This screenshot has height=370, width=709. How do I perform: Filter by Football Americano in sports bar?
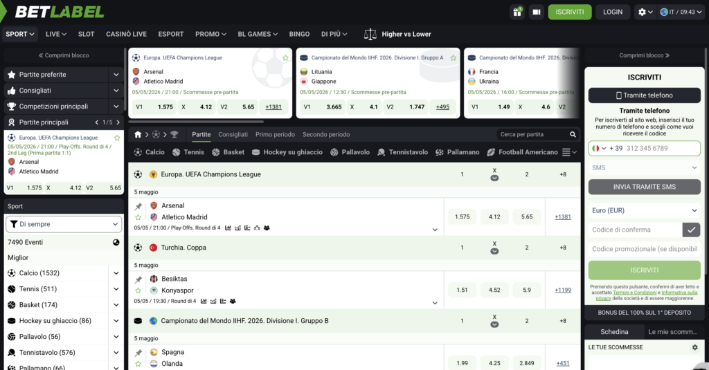pos(522,152)
